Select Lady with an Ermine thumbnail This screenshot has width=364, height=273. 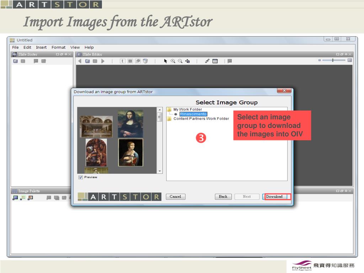click(x=130, y=152)
